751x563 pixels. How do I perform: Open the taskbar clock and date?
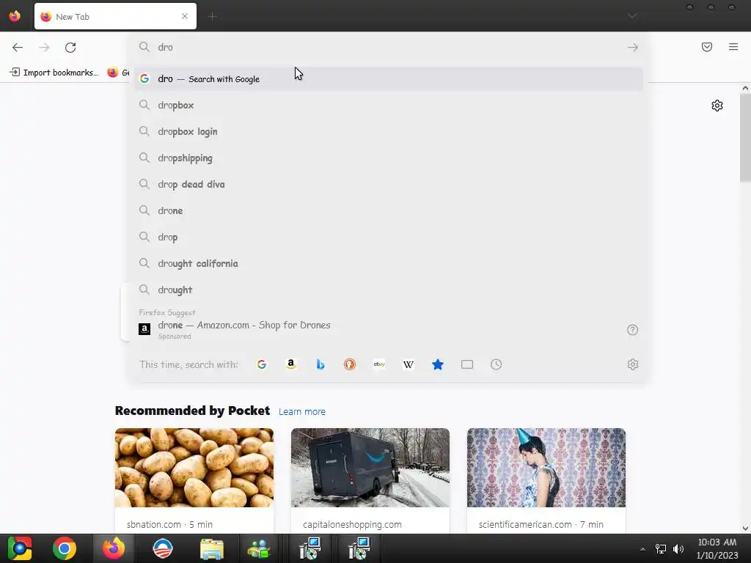pyautogui.click(x=717, y=548)
